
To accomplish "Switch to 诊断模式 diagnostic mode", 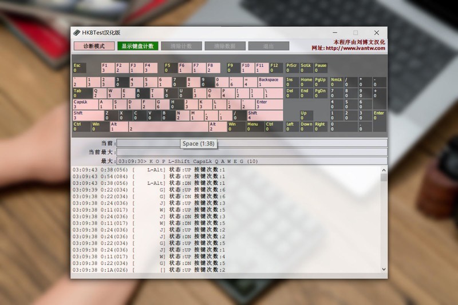I will (x=94, y=46).
